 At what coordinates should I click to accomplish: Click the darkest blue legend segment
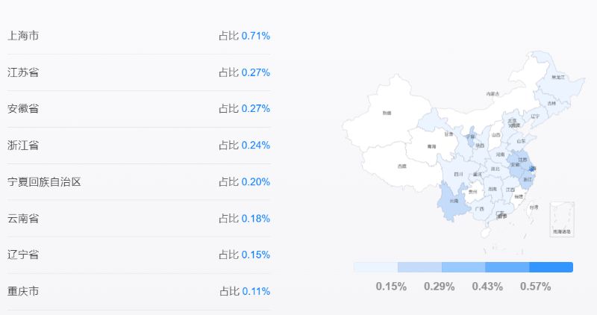[x=551, y=267]
